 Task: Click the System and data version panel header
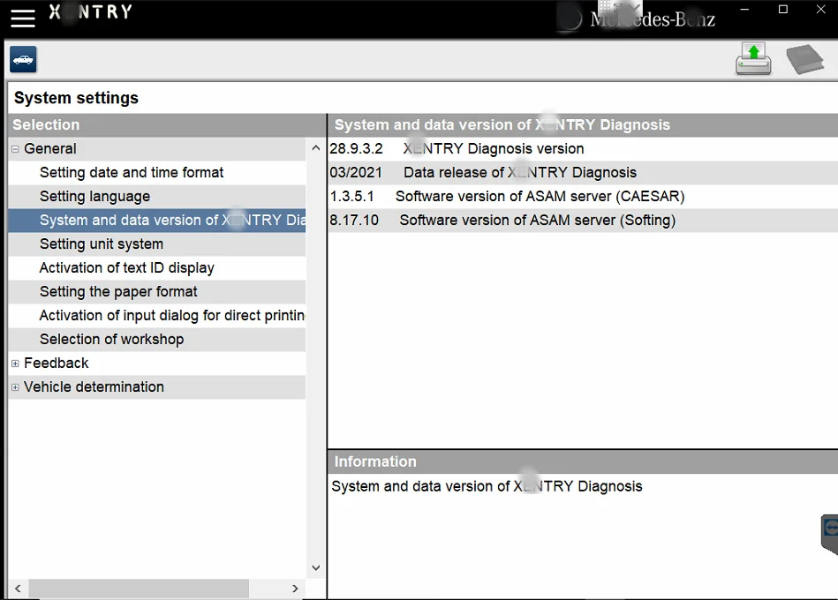tap(583, 125)
